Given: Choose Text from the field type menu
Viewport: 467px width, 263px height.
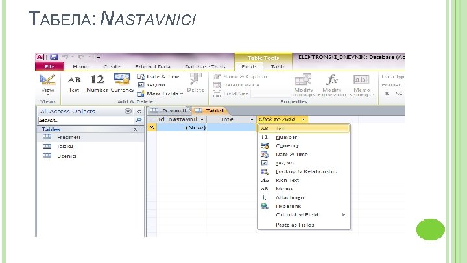Looking at the screenshot, I should point(304,129).
